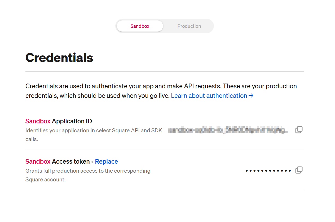The image size is (335, 222).
Task: Click the divider between the two credential rows
Action: pos(164,150)
